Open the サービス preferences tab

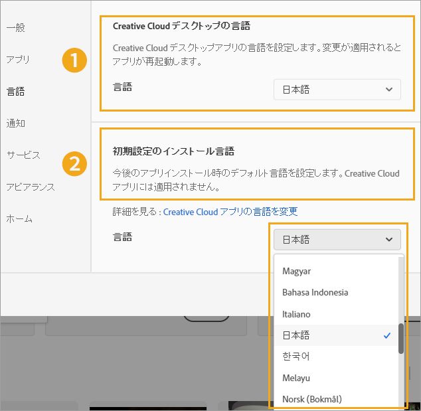(23, 155)
